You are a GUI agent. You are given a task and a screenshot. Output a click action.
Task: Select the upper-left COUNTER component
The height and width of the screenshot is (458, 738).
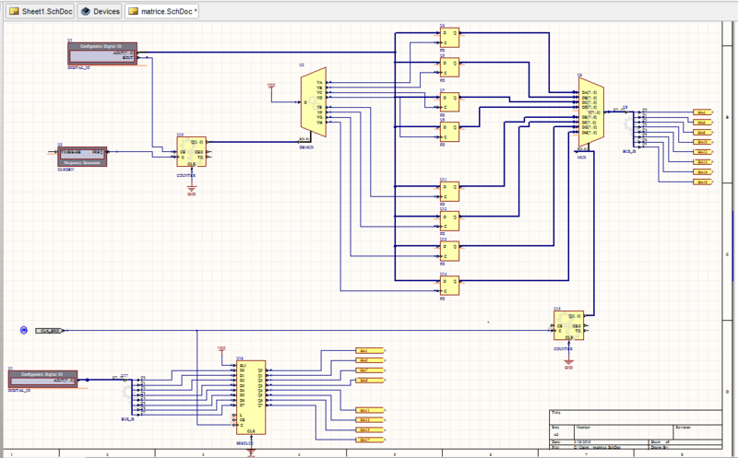pyautogui.click(x=192, y=153)
